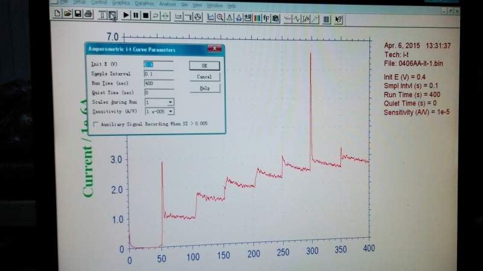The image size is (483, 271).
Task: Pause the running experiment
Action: pos(135,15)
